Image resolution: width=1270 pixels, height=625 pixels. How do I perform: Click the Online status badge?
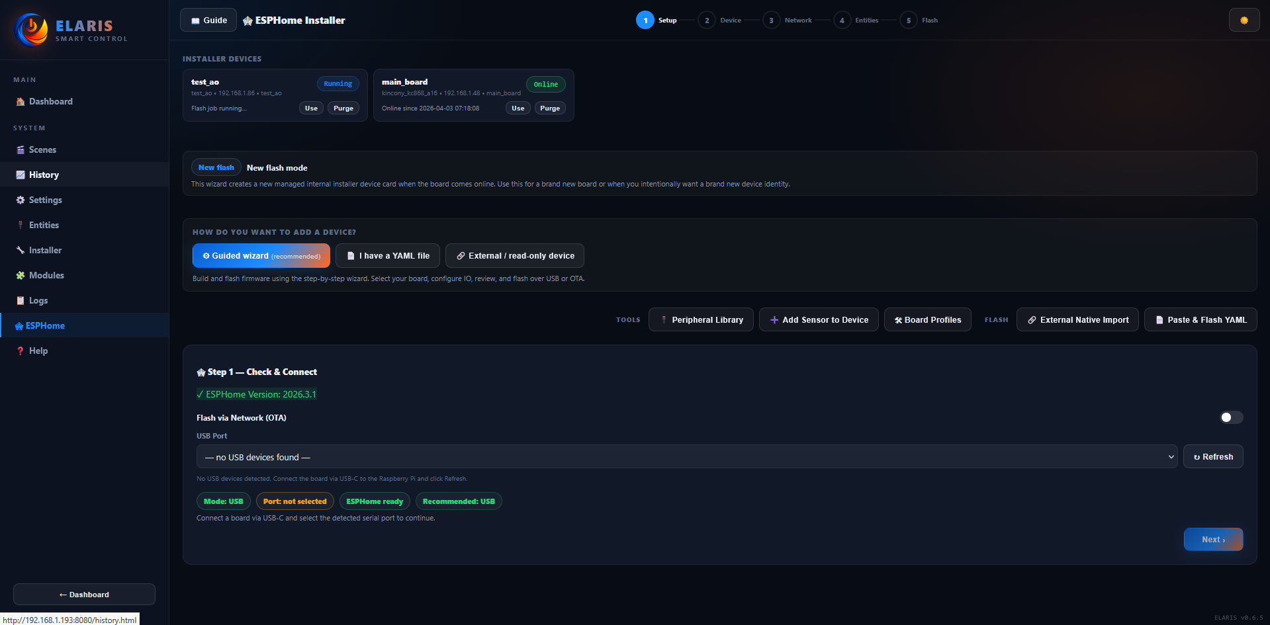click(546, 84)
